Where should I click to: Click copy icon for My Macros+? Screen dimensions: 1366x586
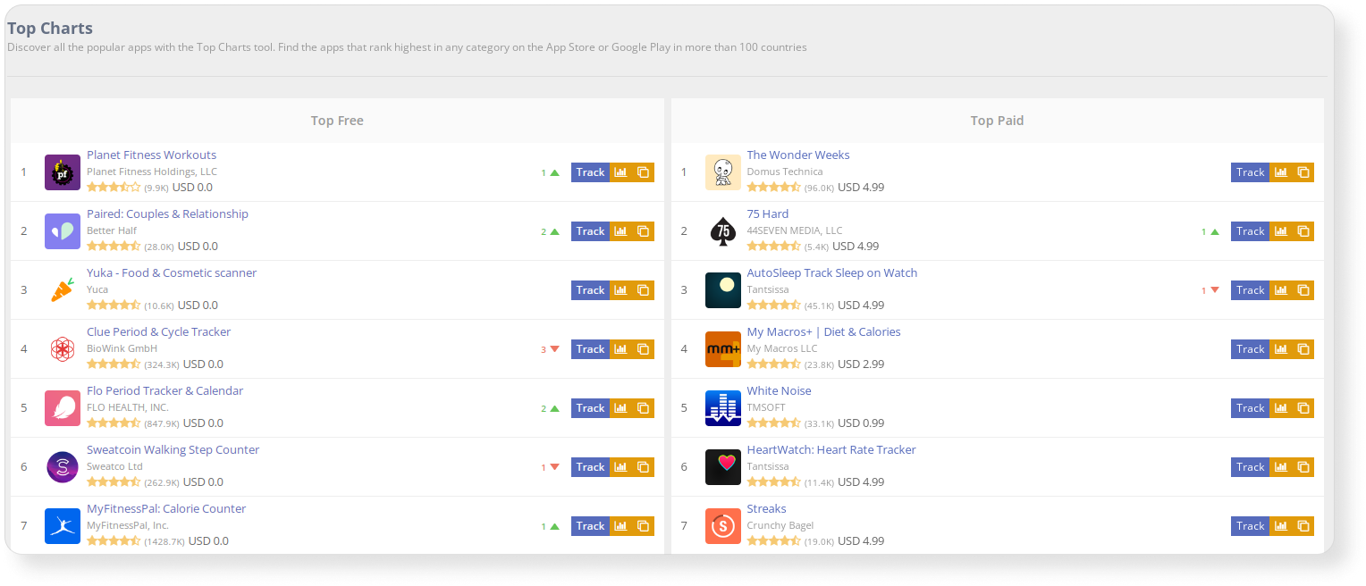[x=1303, y=349]
